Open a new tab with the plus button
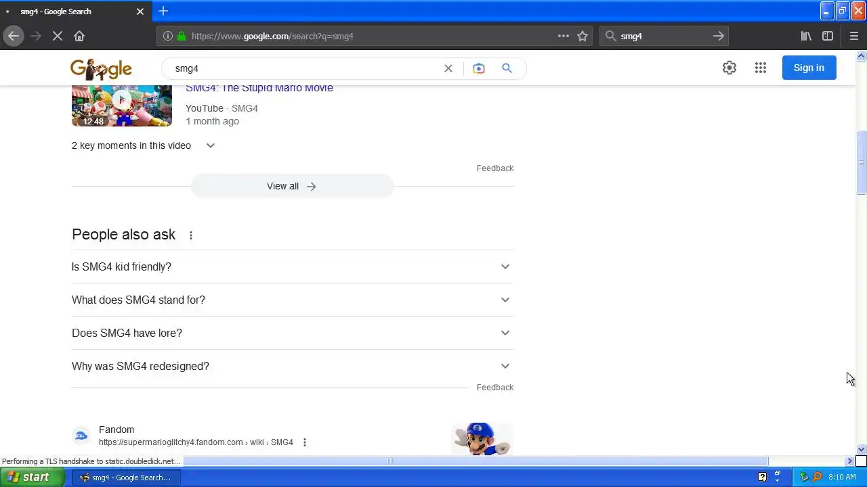Image resolution: width=867 pixels, height=487 pixels. click(163, 11)
